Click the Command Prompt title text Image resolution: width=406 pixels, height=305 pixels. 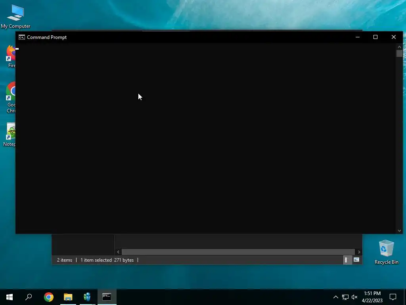(x=47, y=37)
